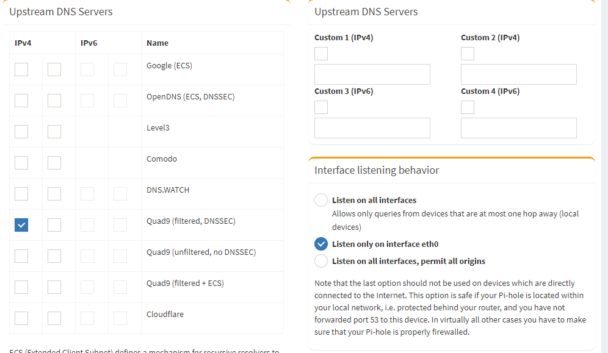
Task: Enable first IPv4 checkbox for Google (ECS)
Action: point(21,70)
